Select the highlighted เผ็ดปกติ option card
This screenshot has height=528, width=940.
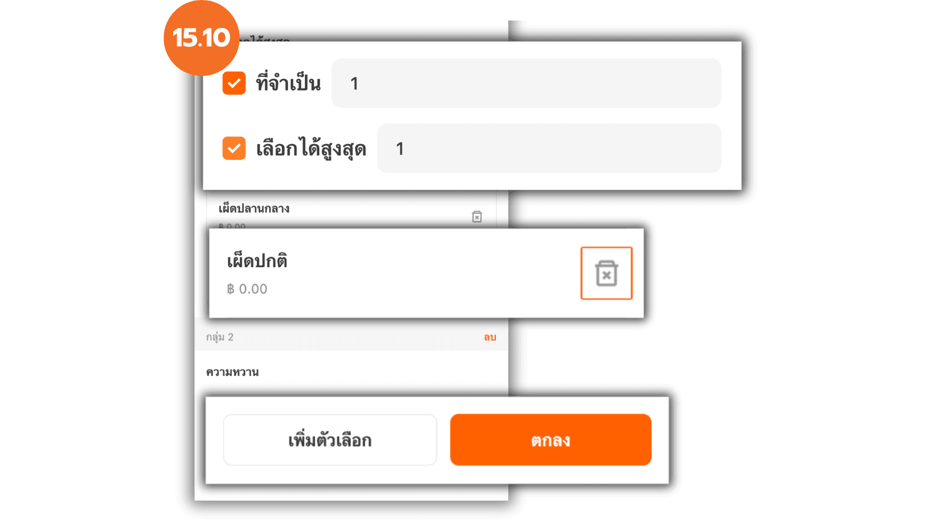pos(426,273)
